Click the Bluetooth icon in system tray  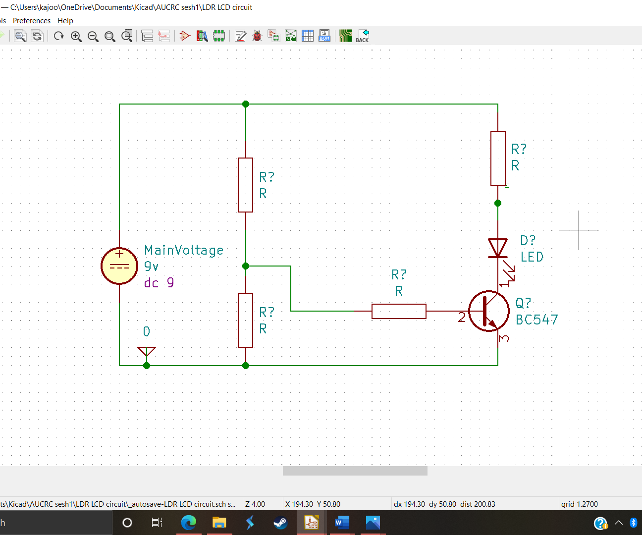(x=634, y=523)
